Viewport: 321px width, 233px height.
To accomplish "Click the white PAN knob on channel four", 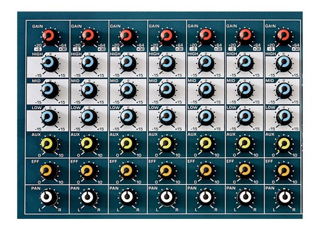I will [x=167, y=198].
